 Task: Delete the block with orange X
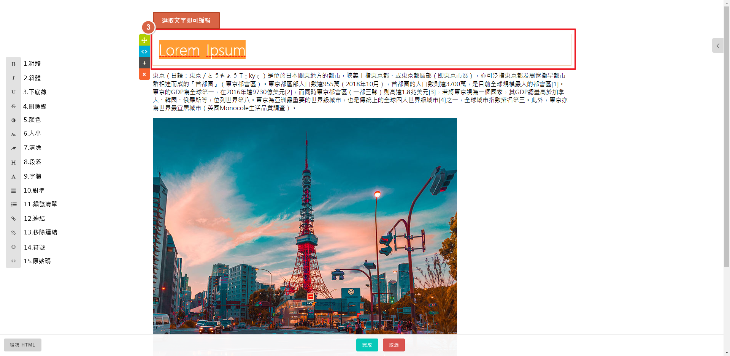(144, 74)
